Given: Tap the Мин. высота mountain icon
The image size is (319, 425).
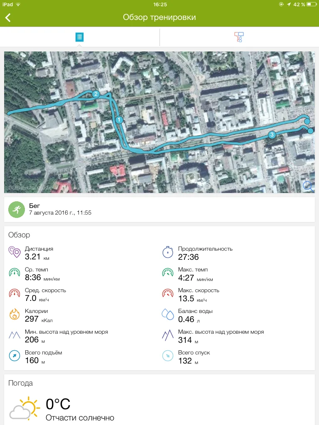Looking at the screenshot, I should pos(15,335).
